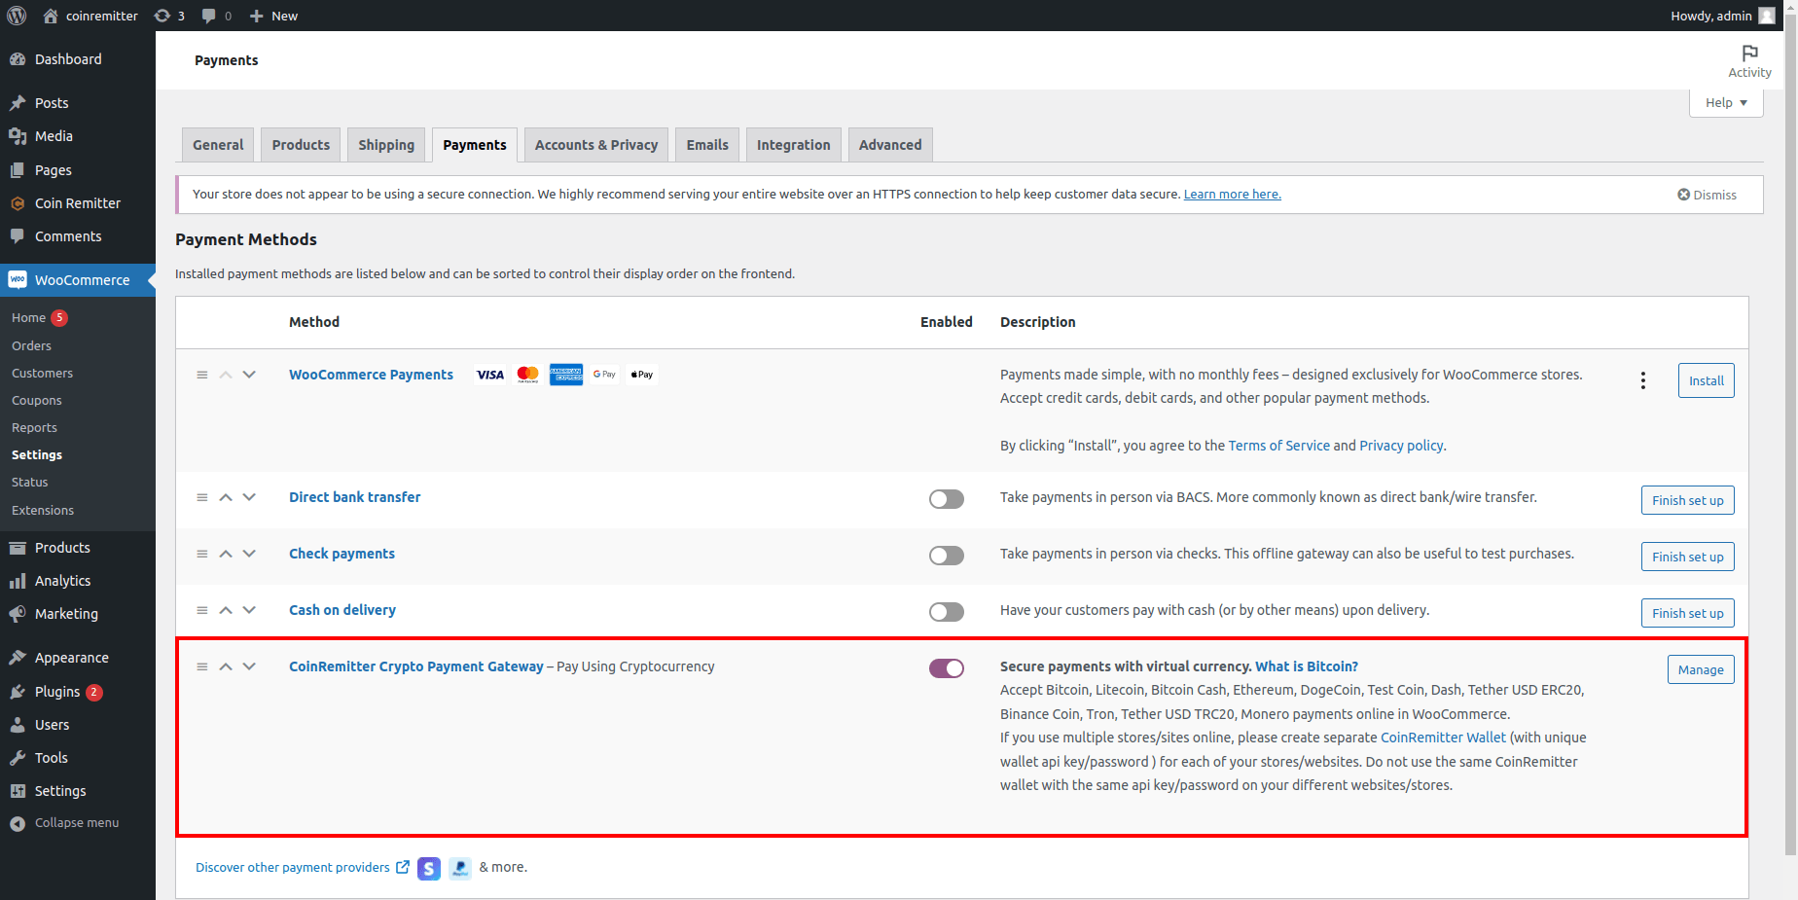This screenshot has height=900, width=1798.
Task: Expand the Help dropdown
Action: (1726, 103)
